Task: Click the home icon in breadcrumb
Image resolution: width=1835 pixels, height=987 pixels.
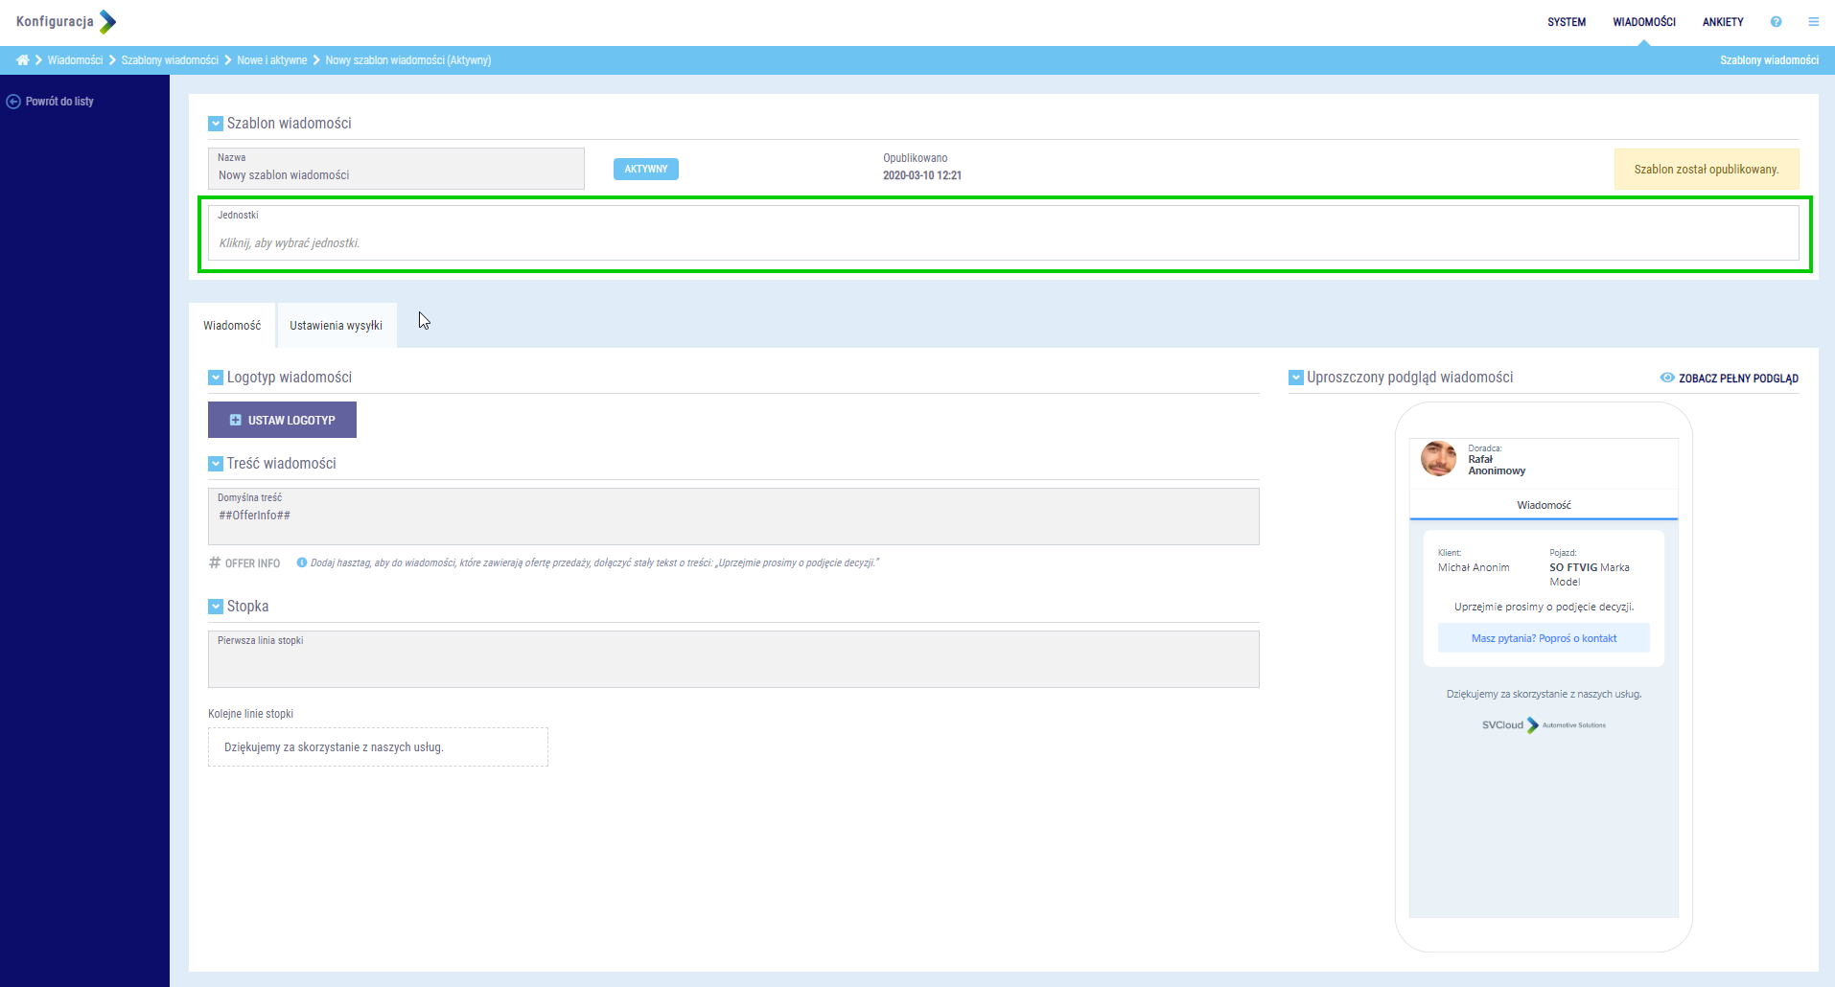Action: coord(22,60)
